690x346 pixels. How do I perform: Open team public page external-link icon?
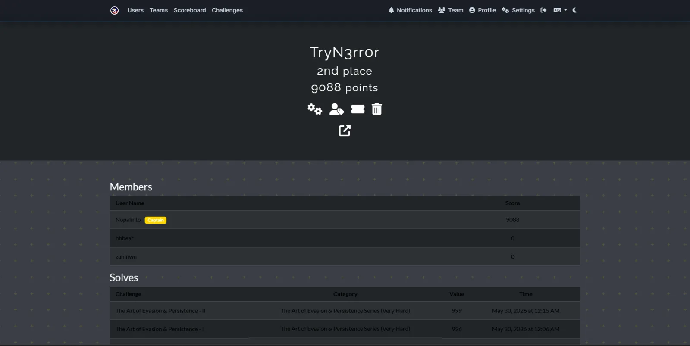(345, 130)
